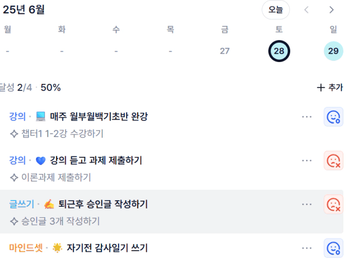Open more options for 강의 듣고 과제 제출하기
Image resolution: width=351 pixels, height=272 pixels.
(307, 161)
